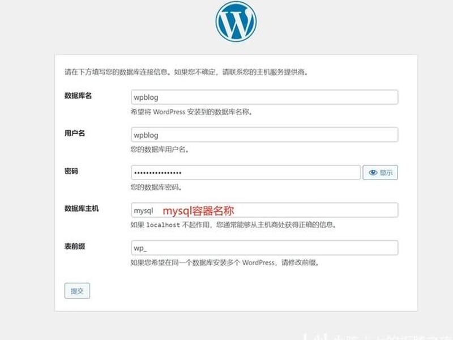Click the table prefix field containing wp_
The image size is (453, 340).
point(264,248)
